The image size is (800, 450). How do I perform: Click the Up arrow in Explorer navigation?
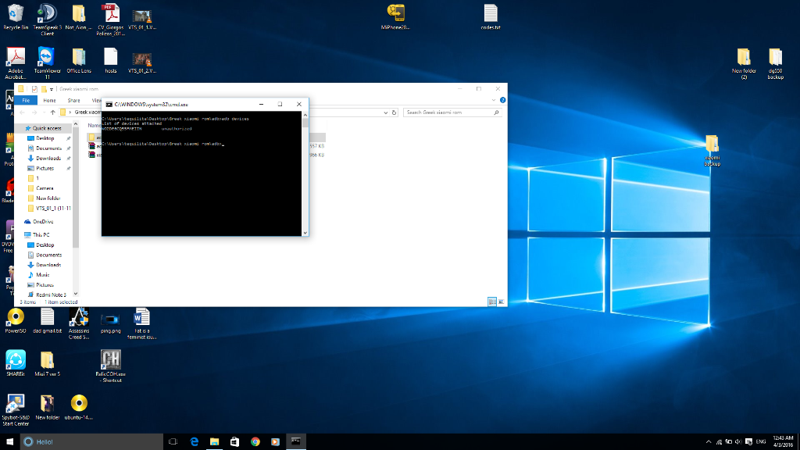[x=52, y=112]
